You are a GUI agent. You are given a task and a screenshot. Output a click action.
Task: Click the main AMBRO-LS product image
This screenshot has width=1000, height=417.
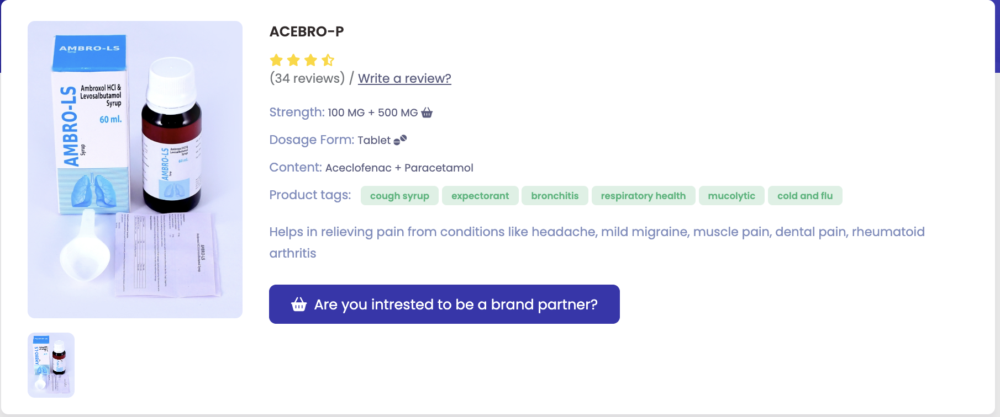(135, 168)
